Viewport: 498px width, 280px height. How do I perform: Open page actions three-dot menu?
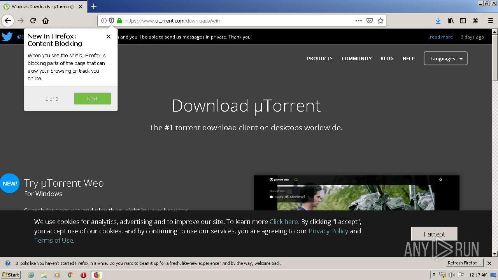coord(359,21)
